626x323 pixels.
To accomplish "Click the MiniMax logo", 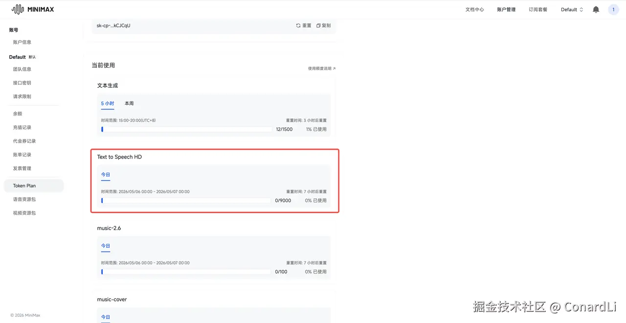I will coord(32,9).
